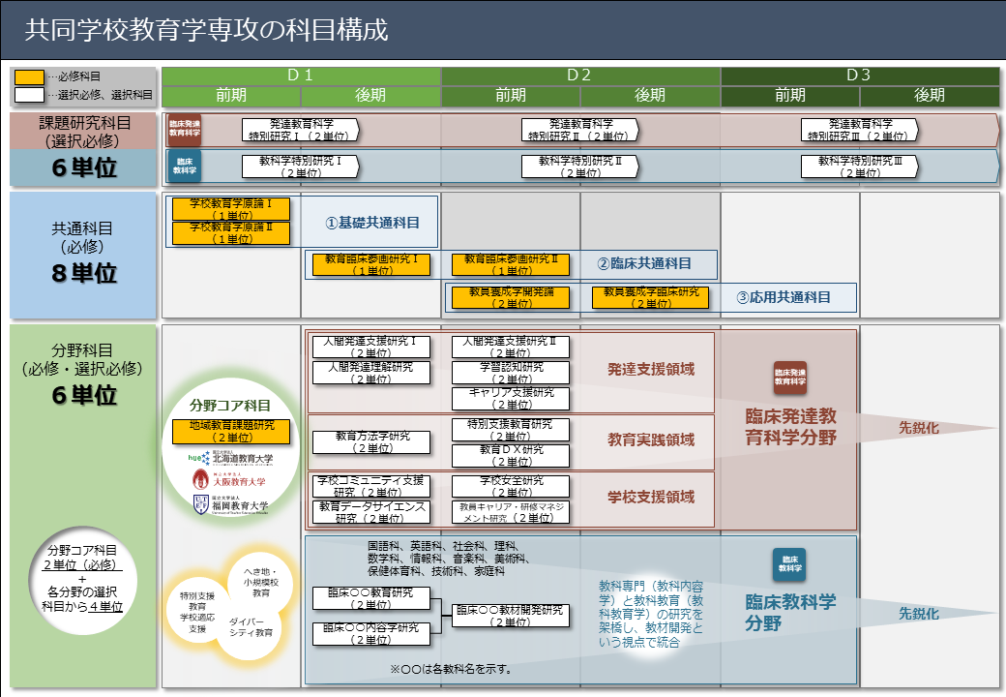Click the 学校コミュニティ支援研究 course box

pos(370,487)
